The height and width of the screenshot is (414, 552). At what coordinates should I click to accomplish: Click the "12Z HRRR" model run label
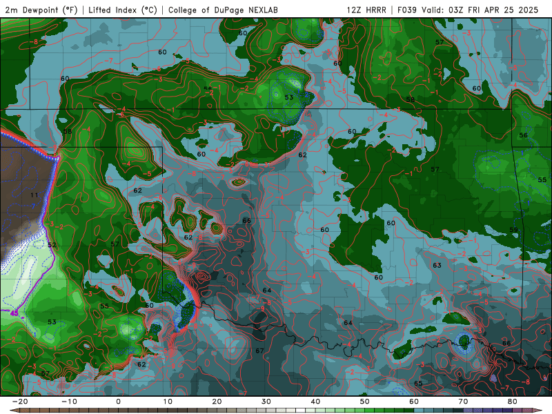[366, 10]
